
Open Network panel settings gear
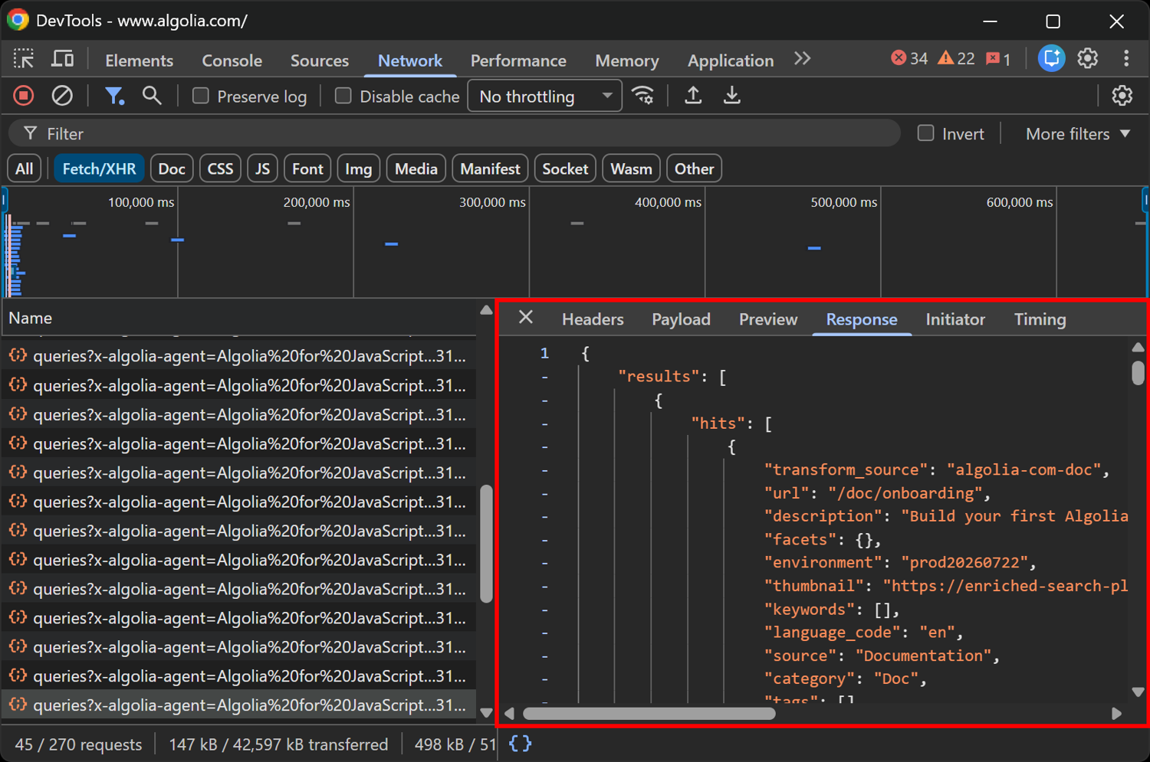[1122, 96]
